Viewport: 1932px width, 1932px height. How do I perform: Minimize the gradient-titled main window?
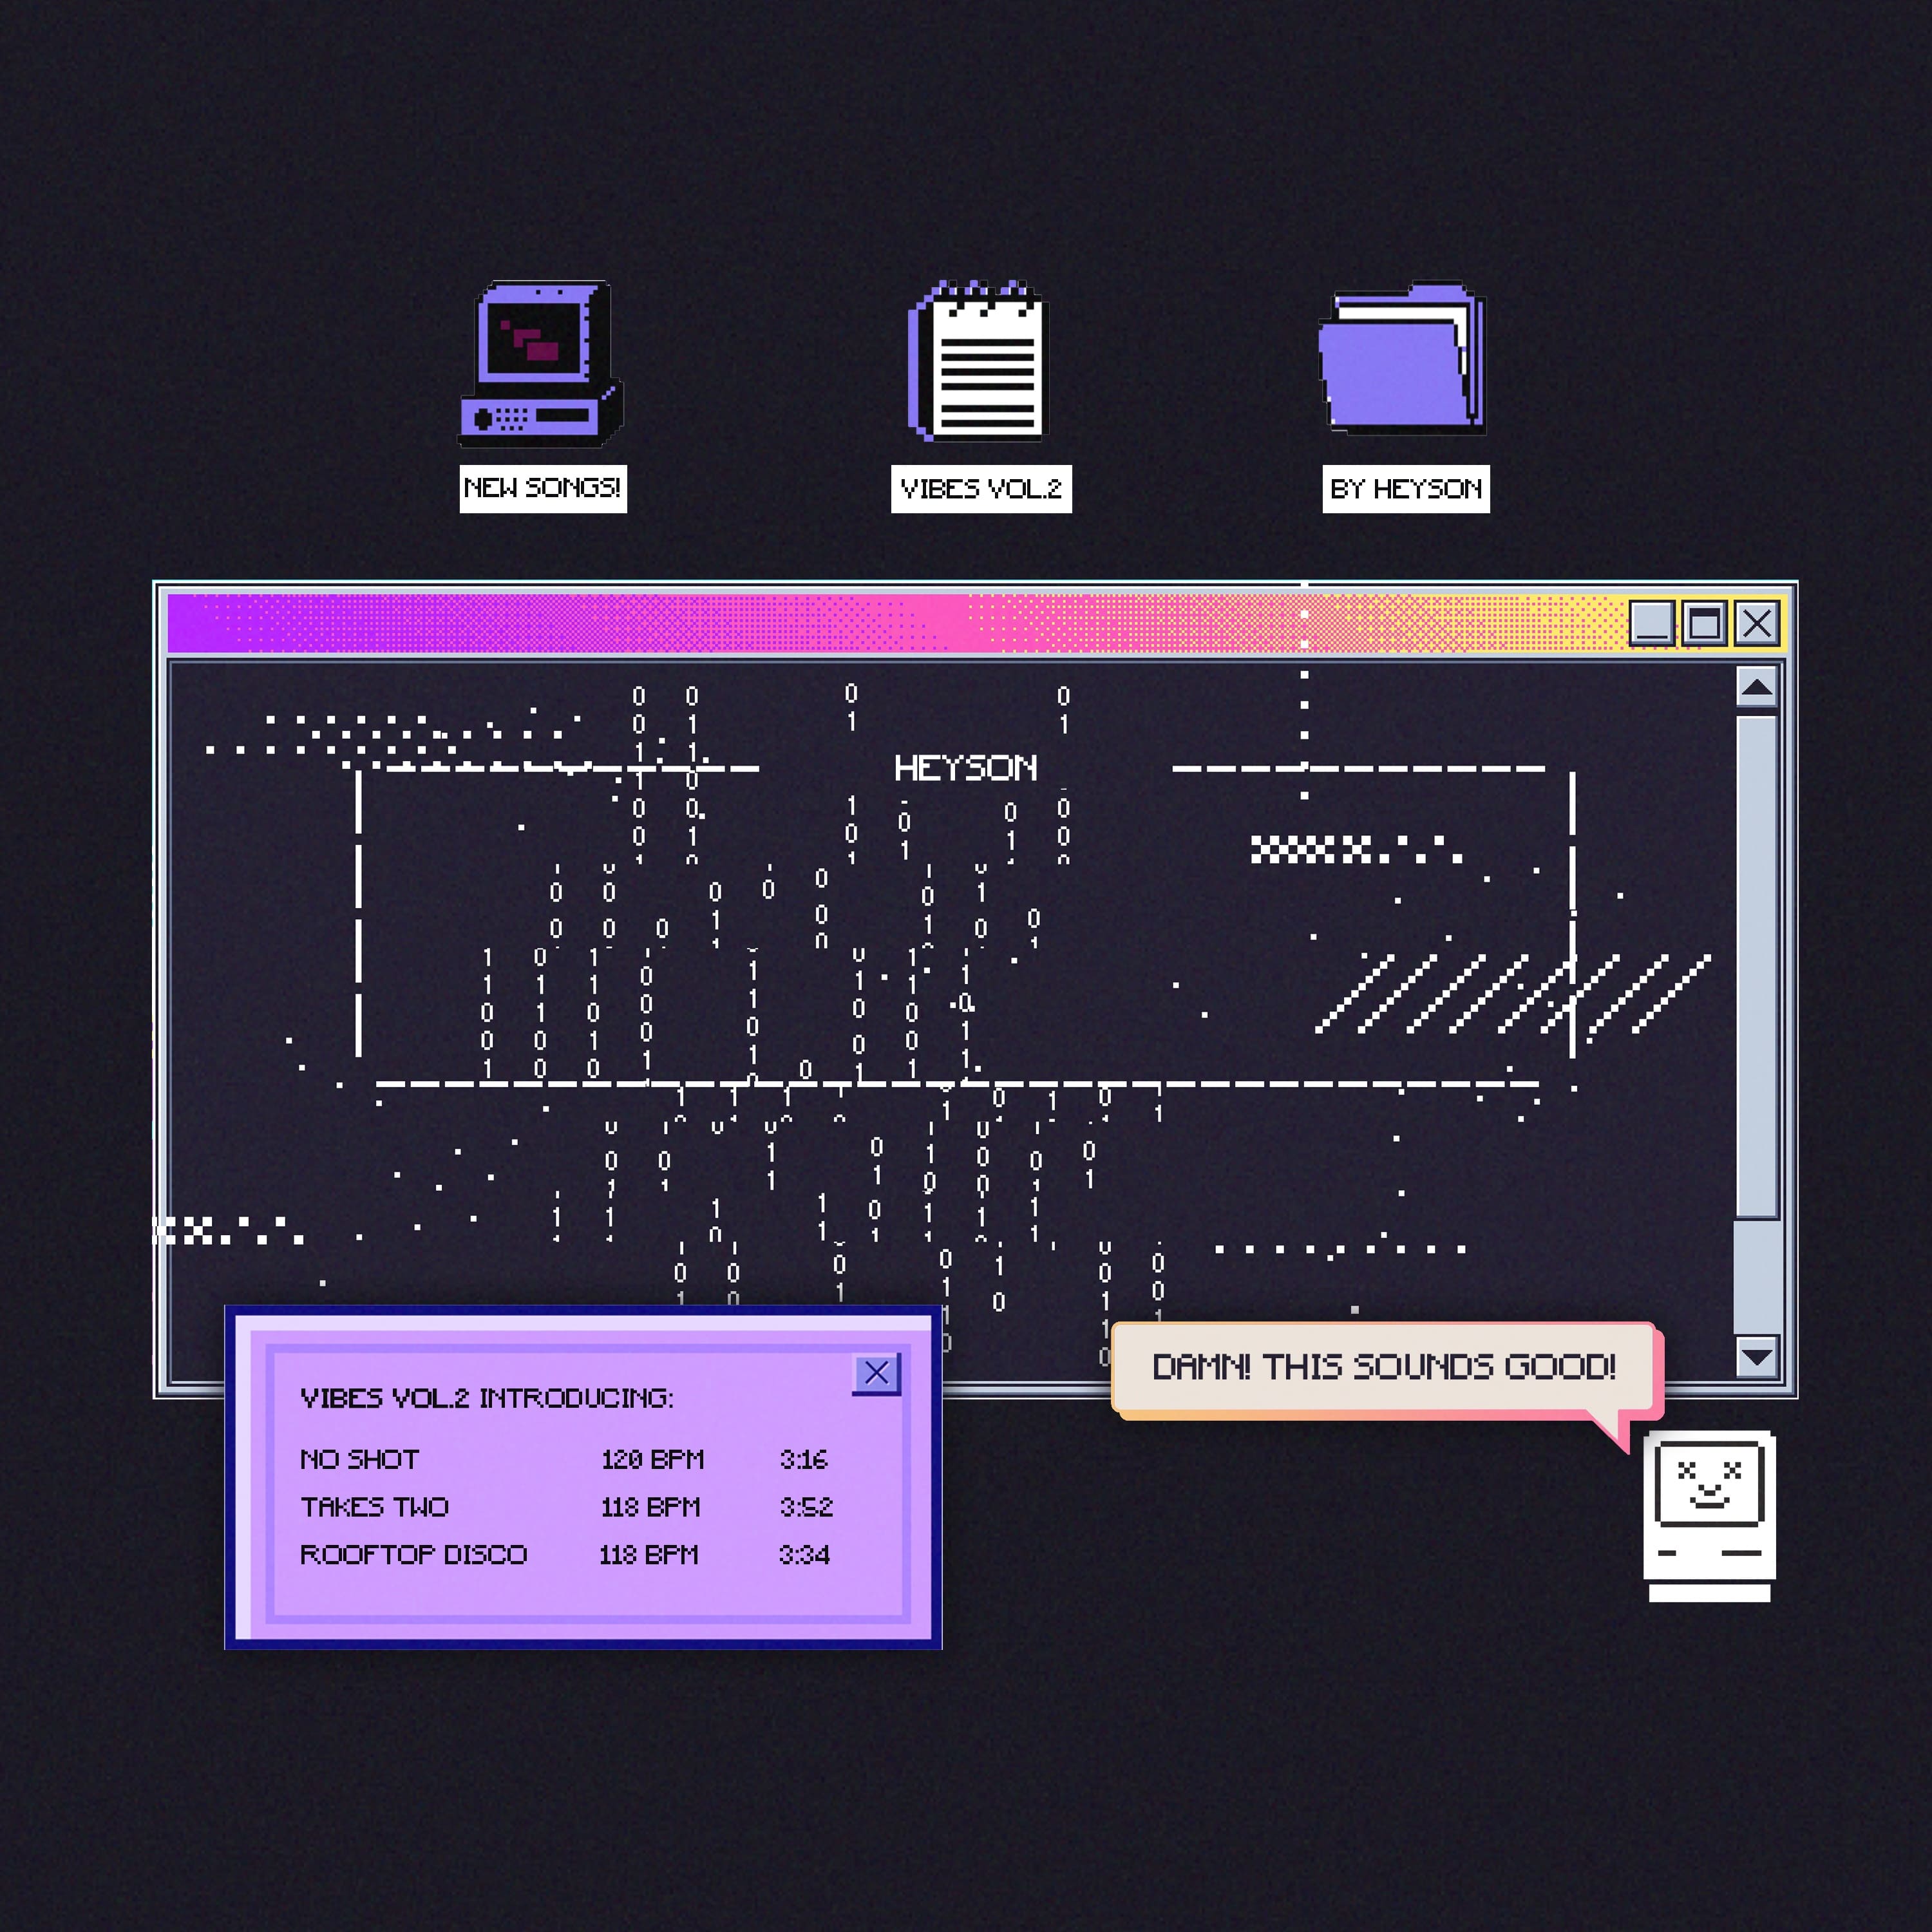tap(1651, 623)
